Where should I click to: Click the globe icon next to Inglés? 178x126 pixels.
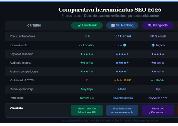pyautogui.click(x=153, y=45)
